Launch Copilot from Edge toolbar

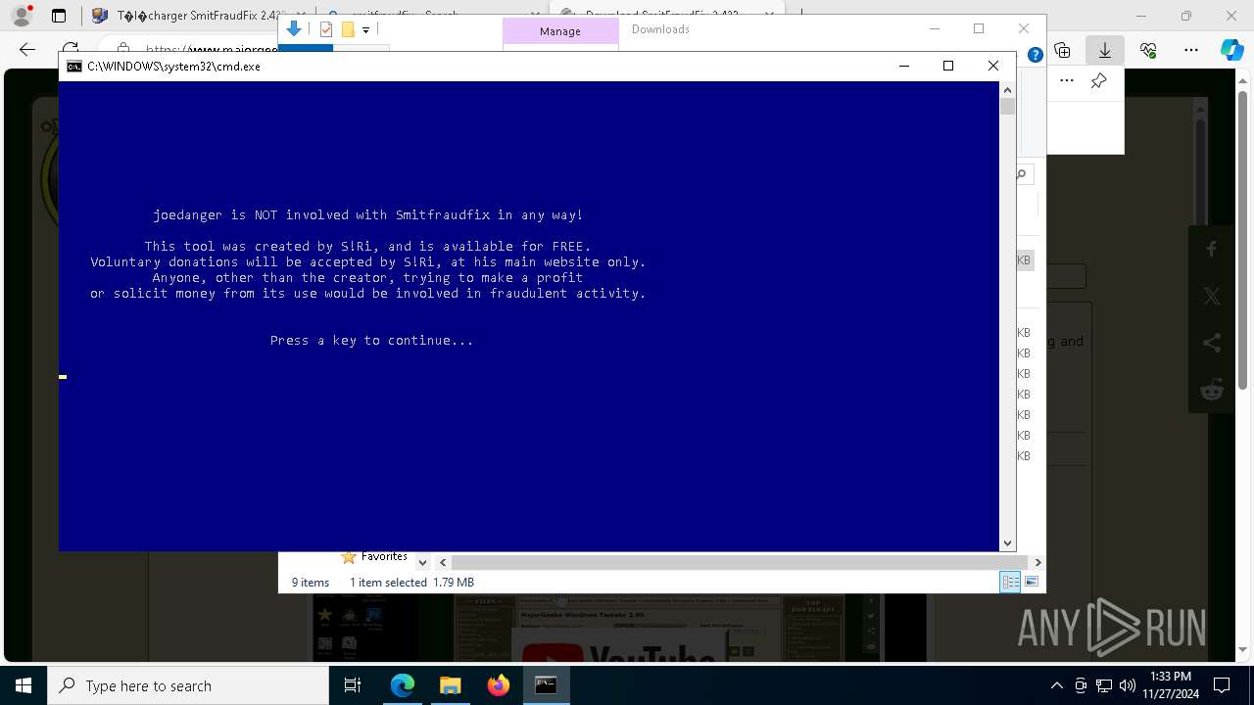[1231, 50]
